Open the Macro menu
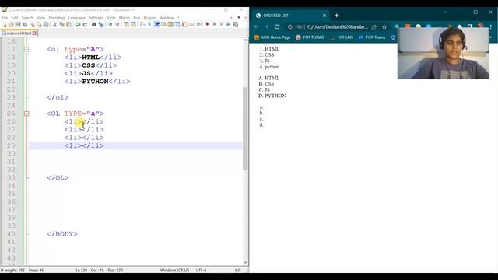The image size is (498, 280). pos(124,18)
